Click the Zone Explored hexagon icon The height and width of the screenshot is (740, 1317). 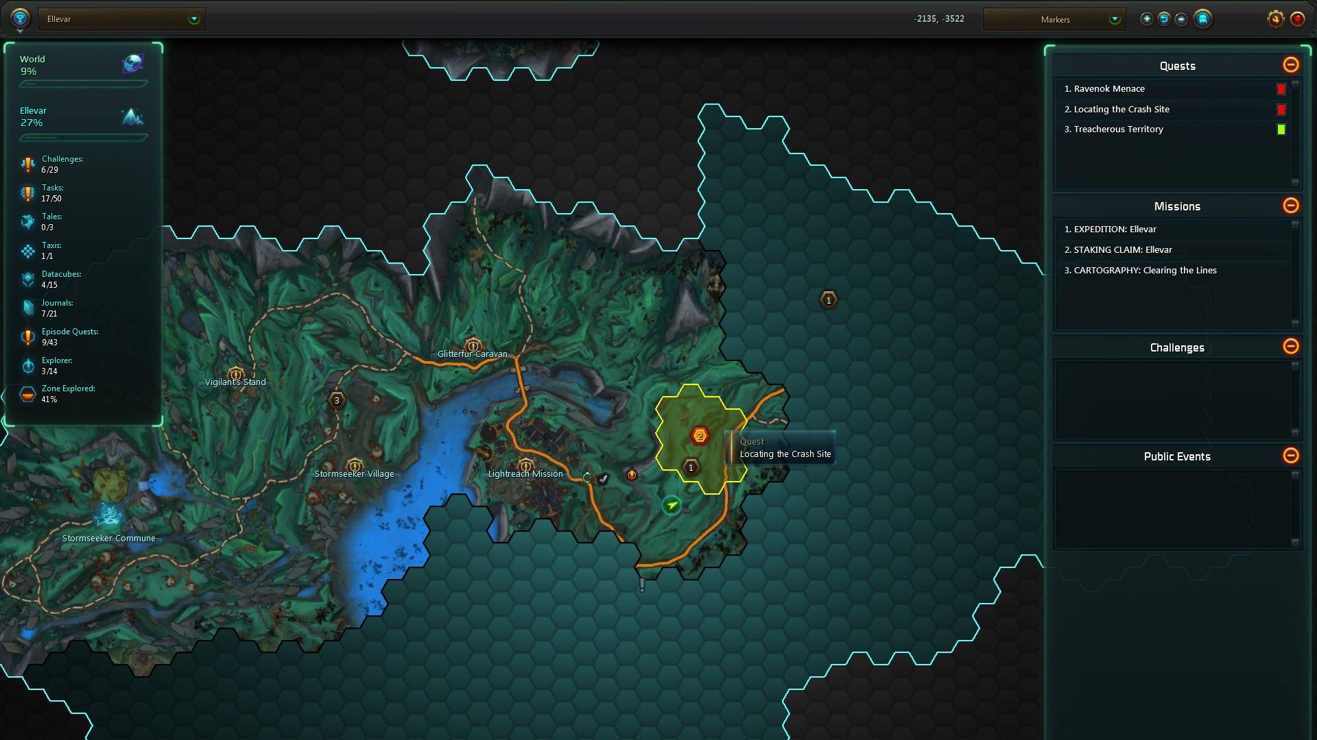pos(27,395)
